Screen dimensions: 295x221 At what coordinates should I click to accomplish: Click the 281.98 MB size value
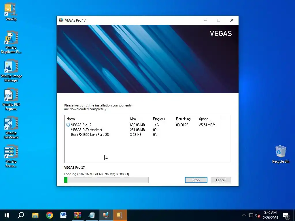click(137, 130)
